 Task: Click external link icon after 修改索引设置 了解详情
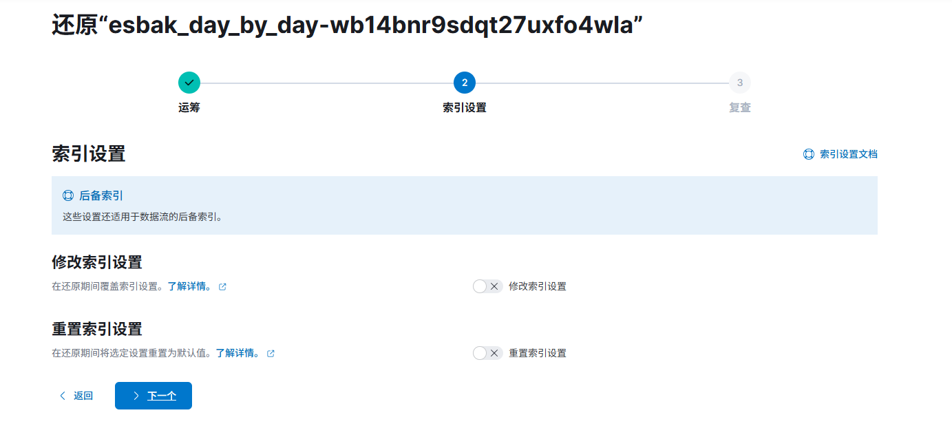click(x=222, y=287)
